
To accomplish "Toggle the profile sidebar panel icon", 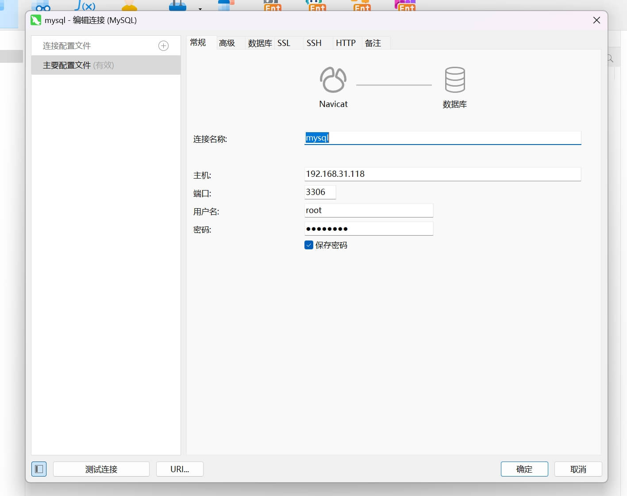I will pos(39,469).
